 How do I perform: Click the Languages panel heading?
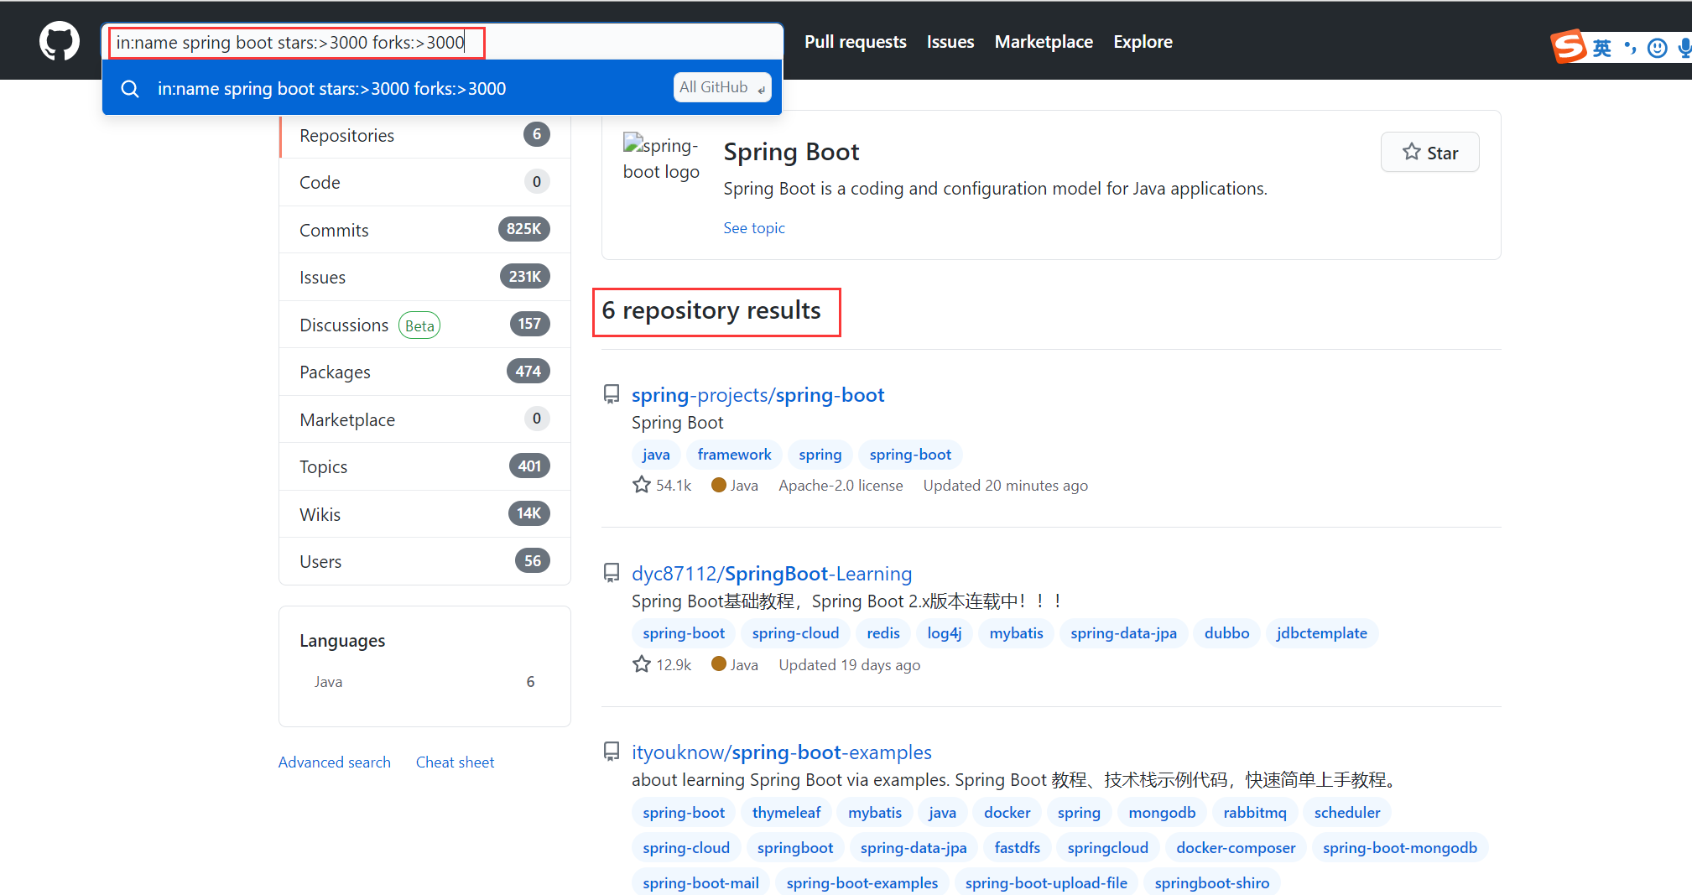tap(342, 640)
